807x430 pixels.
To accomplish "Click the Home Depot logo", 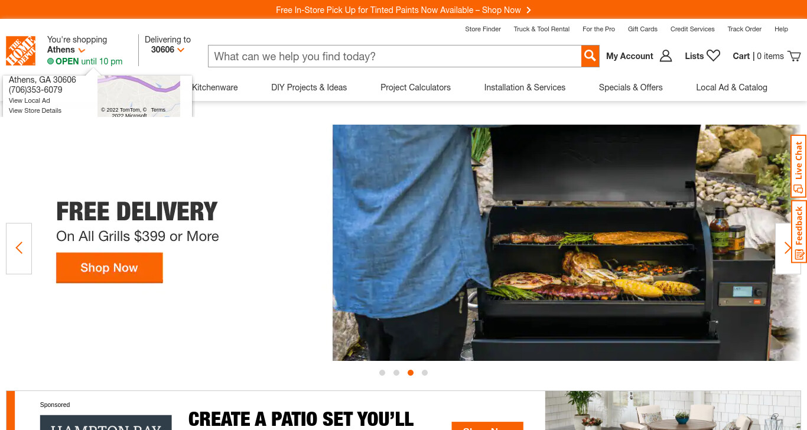I will coord(21,51).
